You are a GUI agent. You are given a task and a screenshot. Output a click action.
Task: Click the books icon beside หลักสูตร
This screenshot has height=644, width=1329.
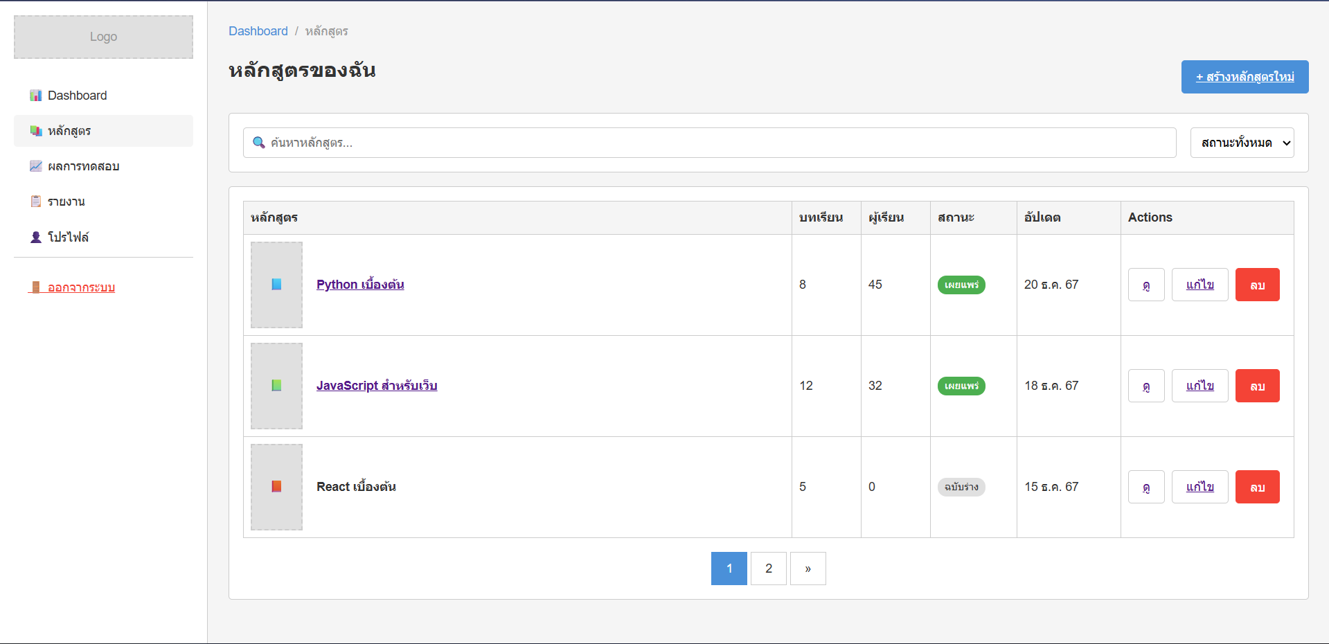click(x=36, y=131)
